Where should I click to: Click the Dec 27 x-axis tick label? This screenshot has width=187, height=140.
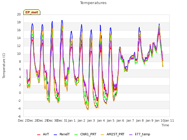(23, 120)
